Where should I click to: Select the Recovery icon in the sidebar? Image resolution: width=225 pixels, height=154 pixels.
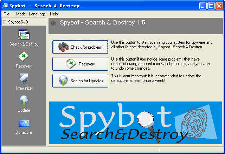(x=24, y=57)
